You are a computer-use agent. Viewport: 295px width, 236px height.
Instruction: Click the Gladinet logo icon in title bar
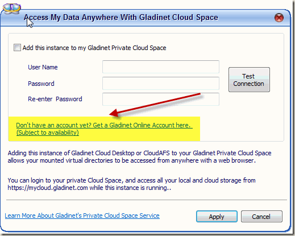[x=11, y=8]
